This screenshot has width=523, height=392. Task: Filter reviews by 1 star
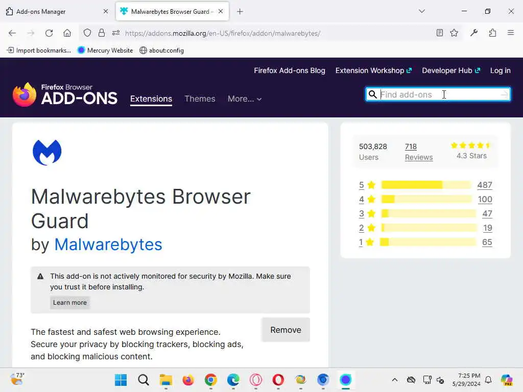point(366,242)
